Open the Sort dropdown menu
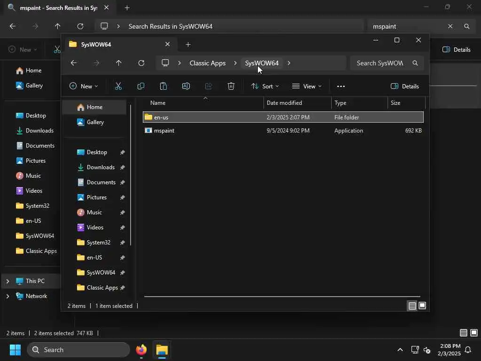Viewport: 481px width, 361px height. 265,86
